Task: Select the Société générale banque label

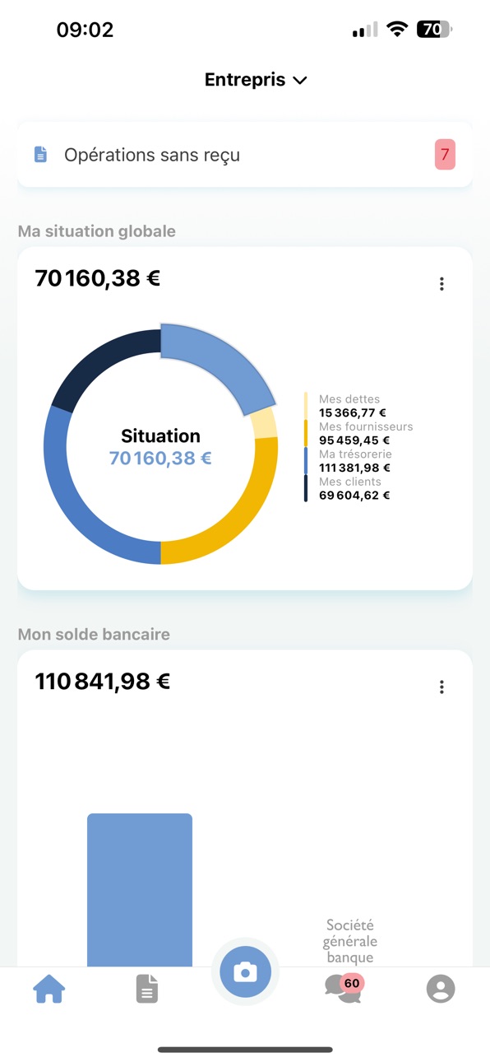Action: 349,942
